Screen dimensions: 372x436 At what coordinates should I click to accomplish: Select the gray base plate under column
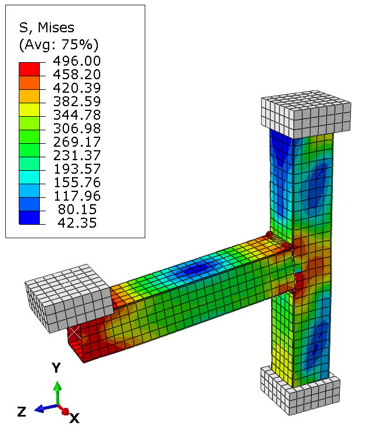299,393
